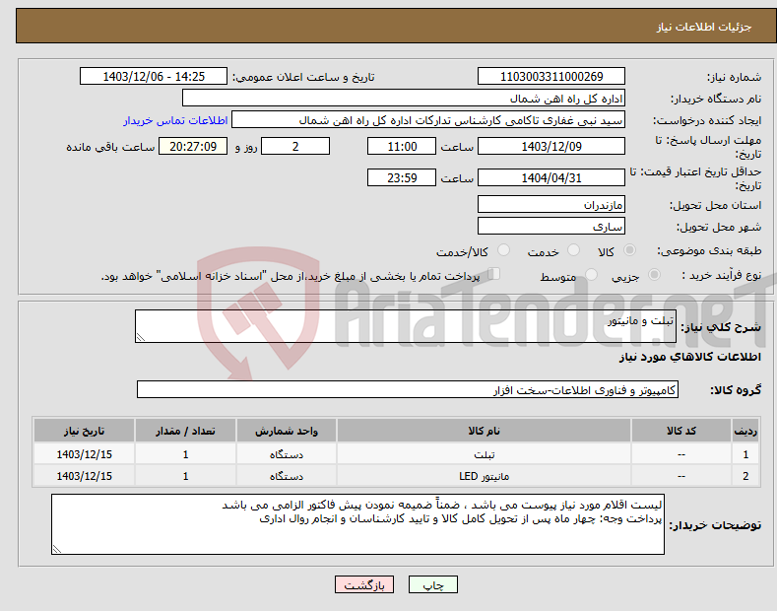
Task: Click the کد کالا column header
Action: (681, 431)
